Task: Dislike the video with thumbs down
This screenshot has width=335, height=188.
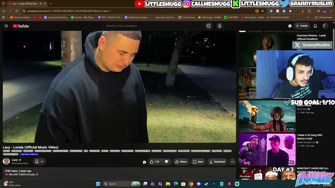Action: coord(166,162)
